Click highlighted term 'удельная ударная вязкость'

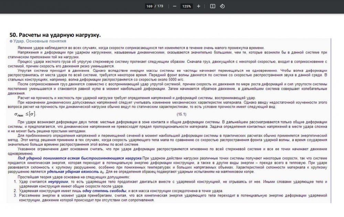click(73, 172)
